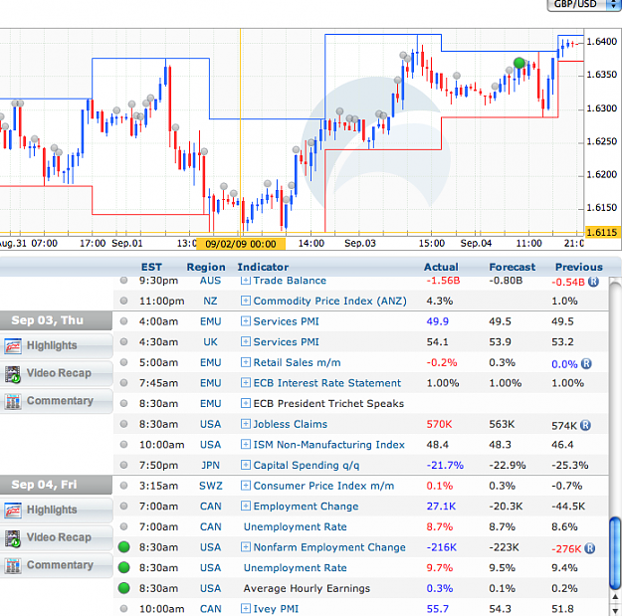Expand Consumer Price Index m/m details
Screen dimensions: 622x616
tap(246, 486)
